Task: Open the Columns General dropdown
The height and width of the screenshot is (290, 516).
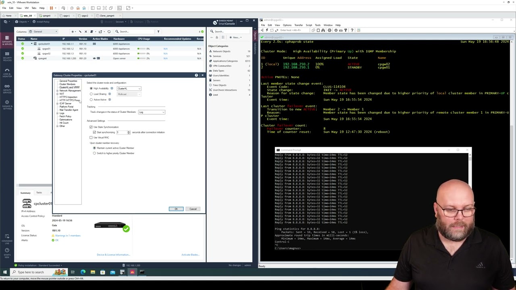Action: [43, 31]
